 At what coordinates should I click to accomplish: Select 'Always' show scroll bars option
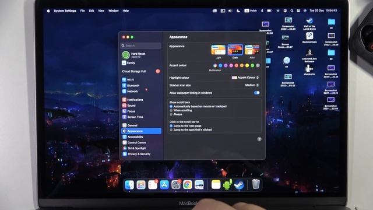[x=171, y=114]
